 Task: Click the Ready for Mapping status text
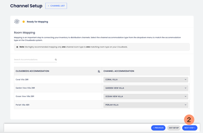[37, 22]
